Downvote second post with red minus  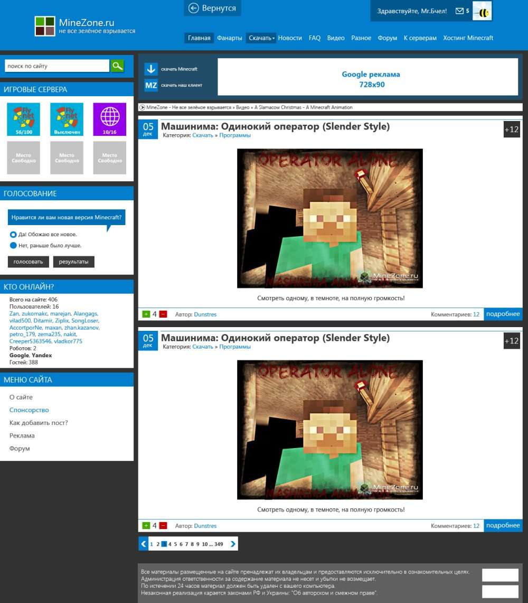pyautogui.click(x=163, y=526)
